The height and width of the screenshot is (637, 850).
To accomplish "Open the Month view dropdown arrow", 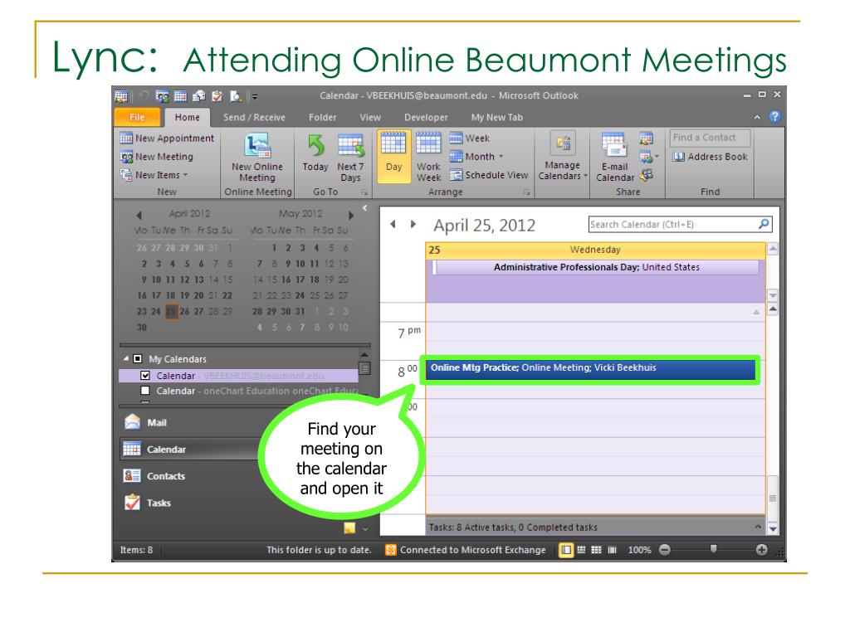I will tap(501, 157).
